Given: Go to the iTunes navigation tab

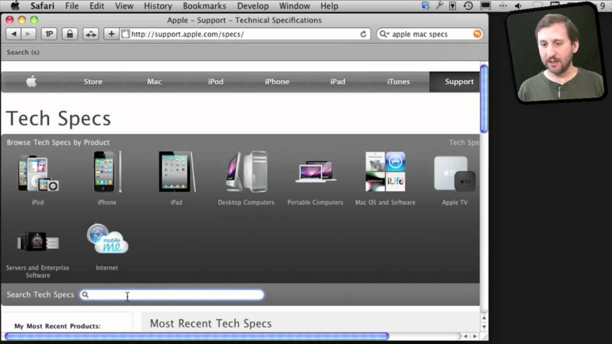Looking at the screenshot, I should (x=399, y=82).
